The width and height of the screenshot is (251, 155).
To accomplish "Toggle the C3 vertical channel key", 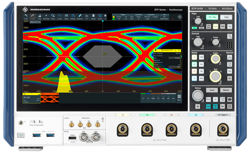I will [194, 71].
